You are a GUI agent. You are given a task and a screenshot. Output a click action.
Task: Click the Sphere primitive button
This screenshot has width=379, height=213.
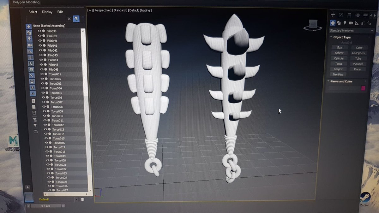coord(339,53)
